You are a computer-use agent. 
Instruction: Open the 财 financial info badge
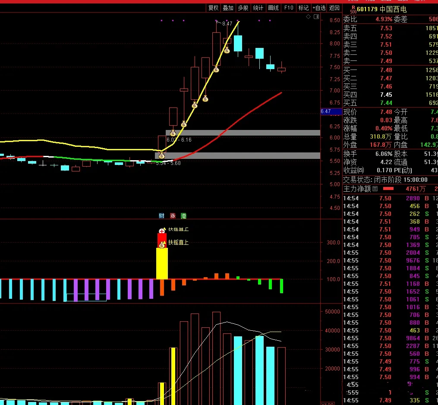[x=161, y=216]
